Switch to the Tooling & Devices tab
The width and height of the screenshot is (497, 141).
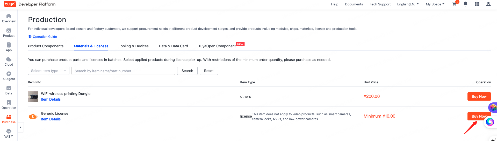[134, 46]
